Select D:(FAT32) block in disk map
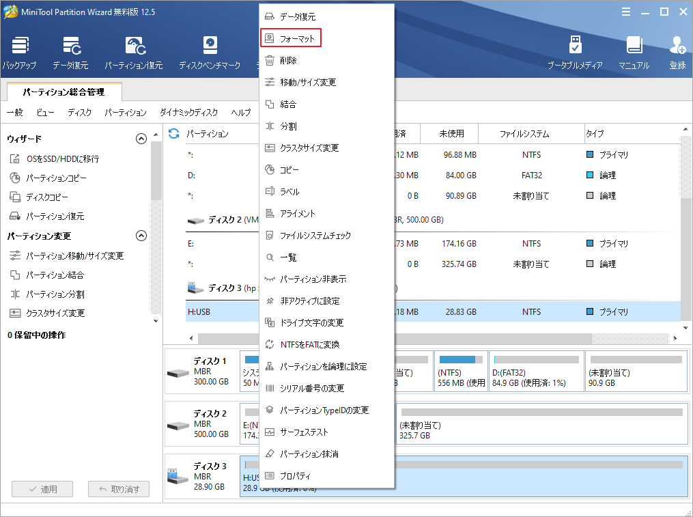 pyautogui.click(x=537, y=372)
